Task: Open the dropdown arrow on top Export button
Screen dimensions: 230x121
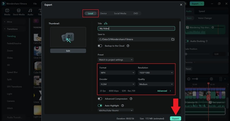Action: [x=202, y=4]
